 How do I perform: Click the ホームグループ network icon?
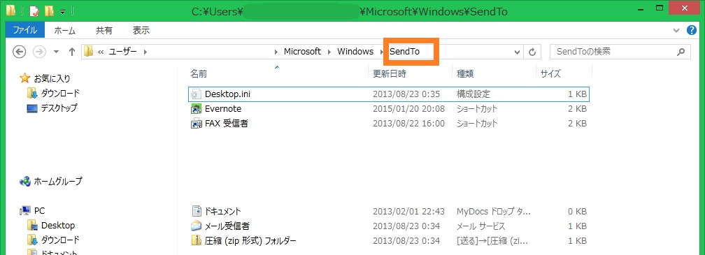(24, 182)
